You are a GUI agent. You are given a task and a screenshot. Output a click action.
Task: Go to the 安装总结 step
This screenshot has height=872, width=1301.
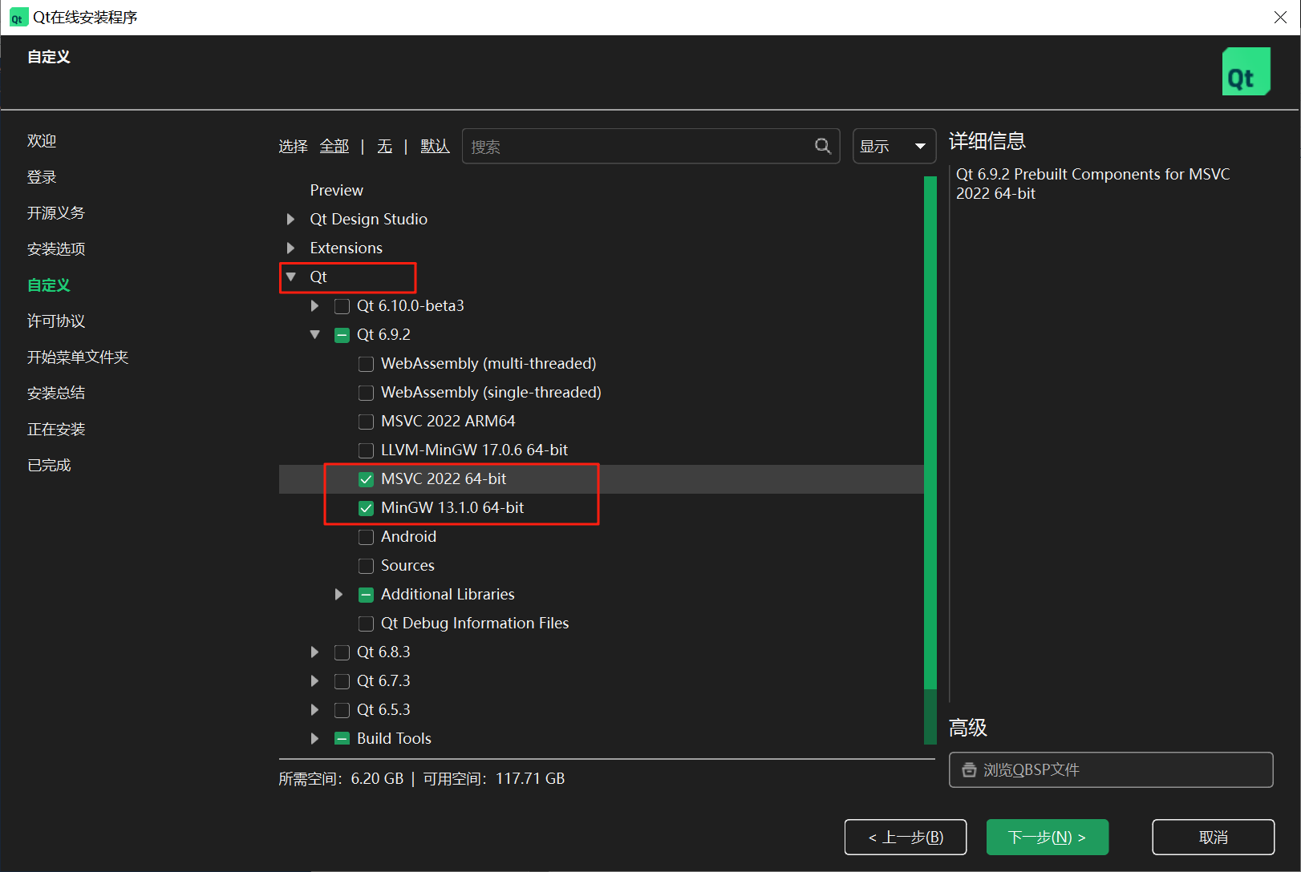[56, 394]
